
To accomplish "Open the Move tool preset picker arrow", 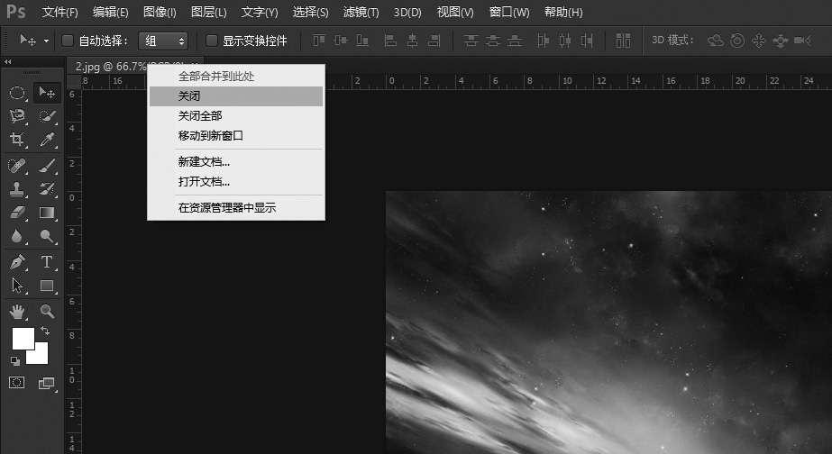I will point(46,41).
